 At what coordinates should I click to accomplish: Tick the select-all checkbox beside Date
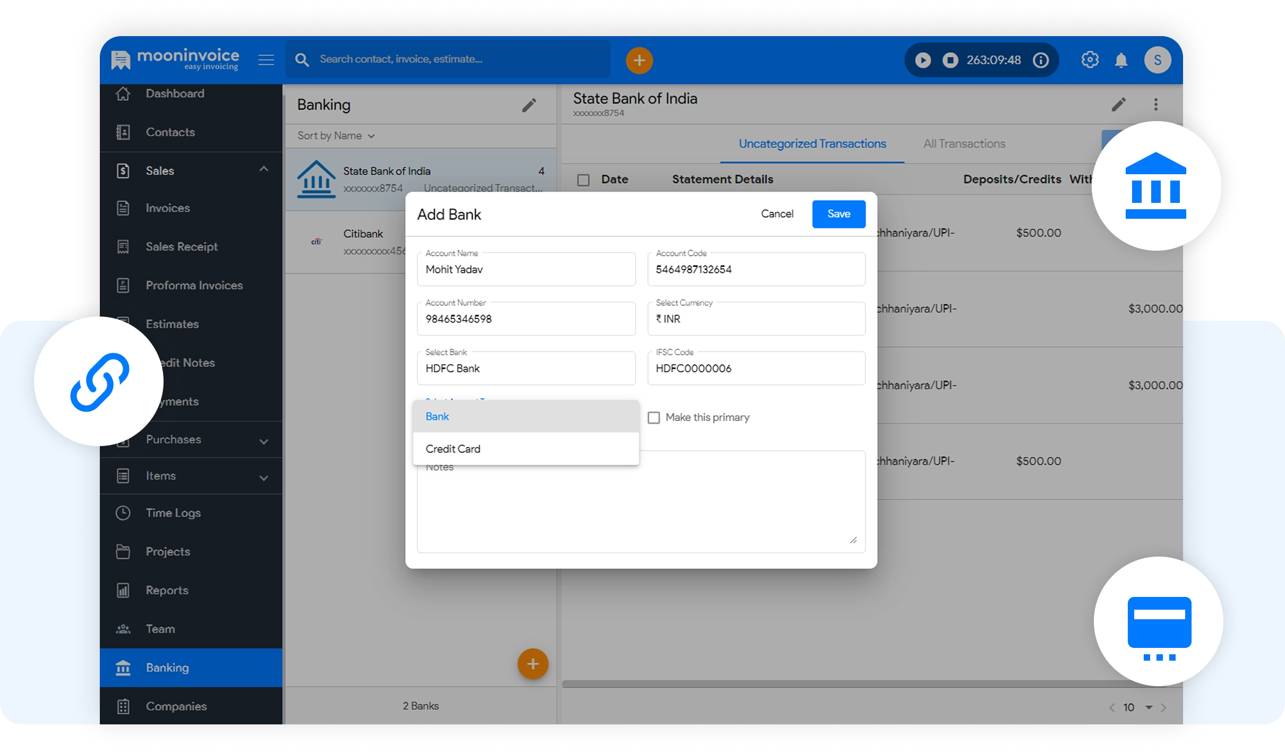coord(583,180)
